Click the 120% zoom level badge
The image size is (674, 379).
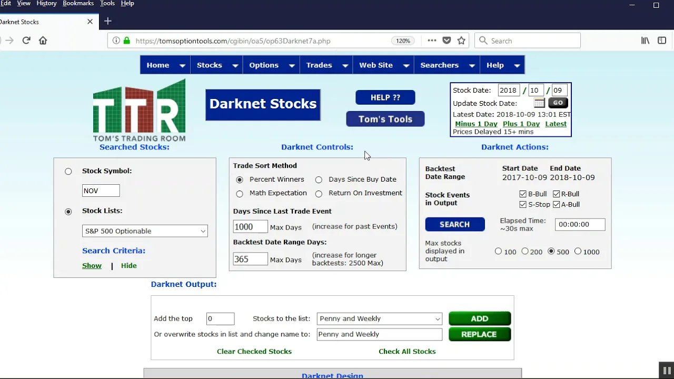tap(403, 41)
